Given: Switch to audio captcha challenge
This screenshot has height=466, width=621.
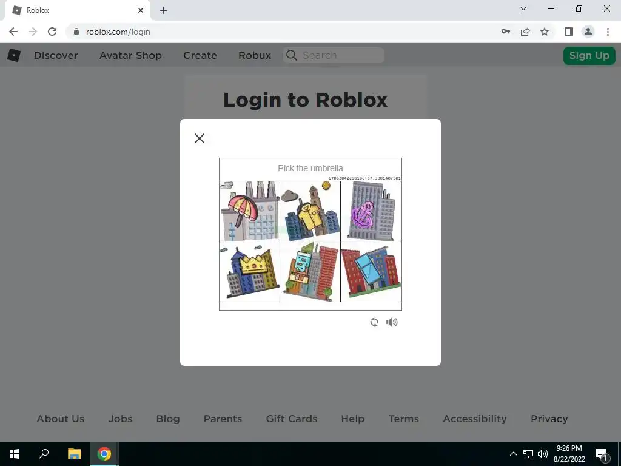Looking at the screenshot, I should (392, 322).
